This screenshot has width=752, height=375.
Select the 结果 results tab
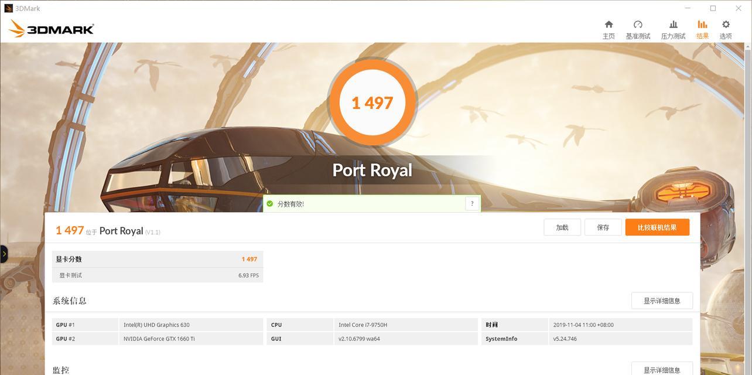[702, 29]
